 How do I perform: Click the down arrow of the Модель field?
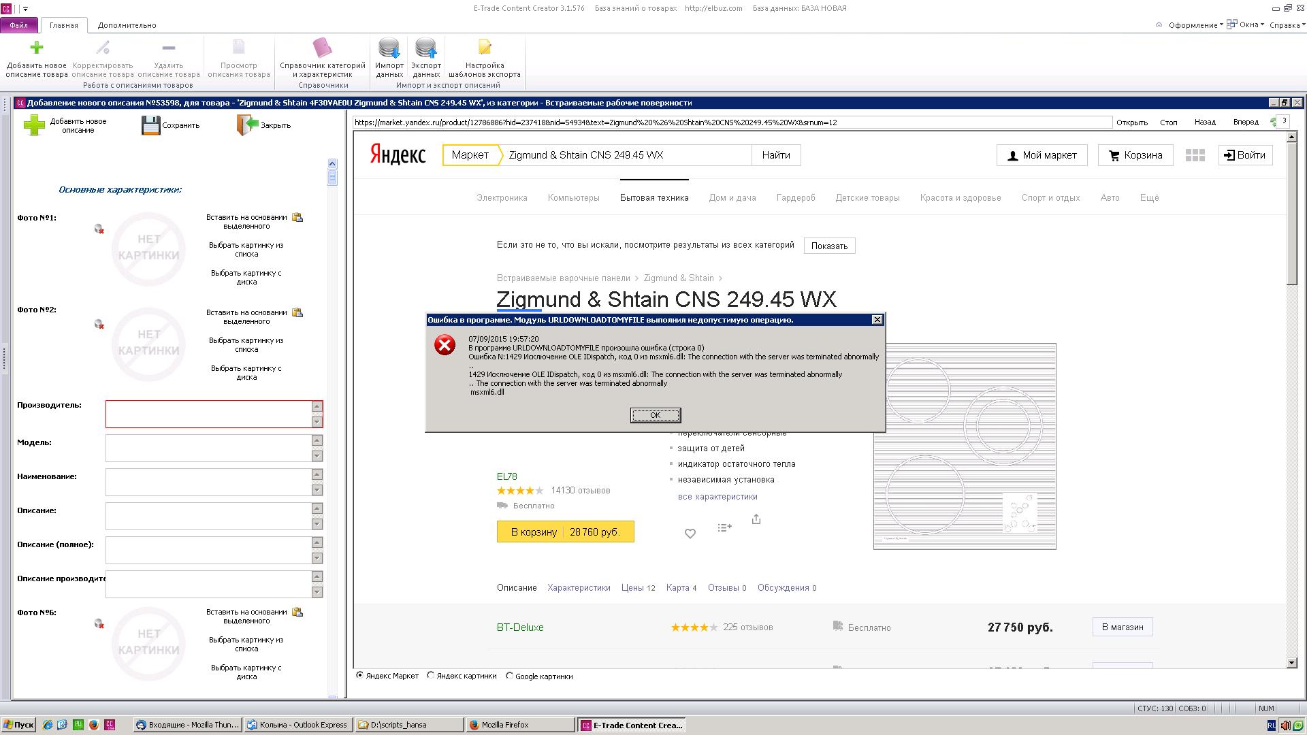click(317, 456)
